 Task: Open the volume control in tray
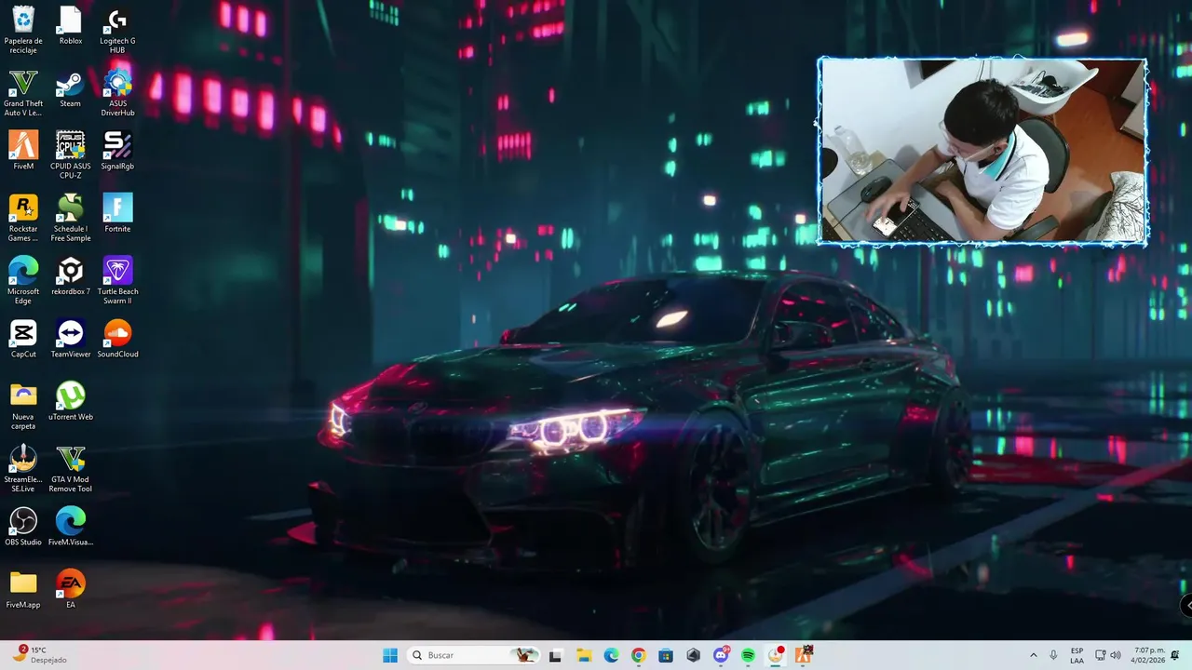(1116, 655)
